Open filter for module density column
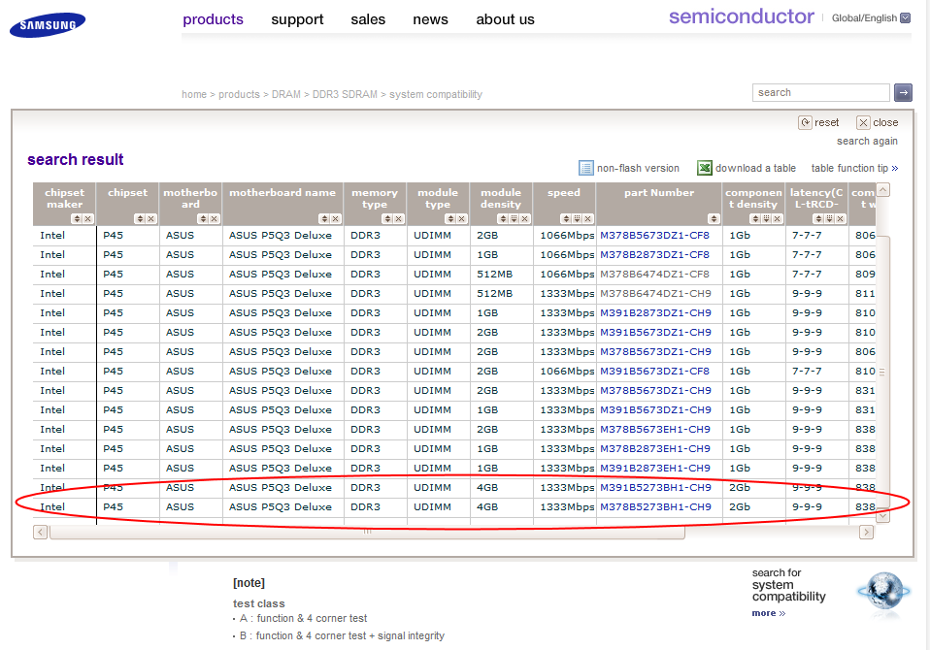The width and height of the screenshot is (930, 650). (514, 218)
